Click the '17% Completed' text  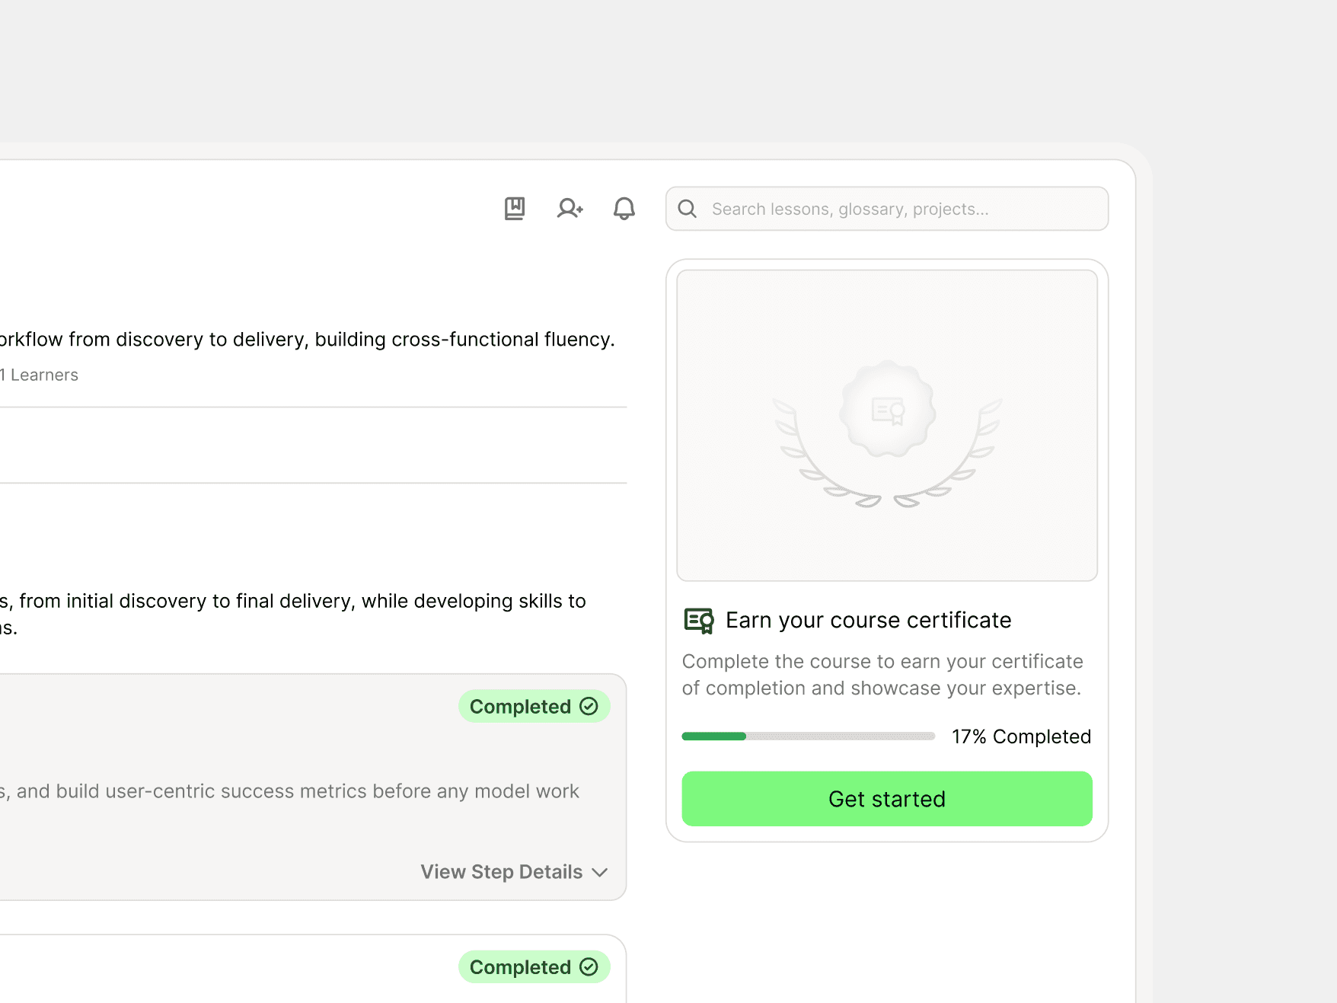pos(1021,736)
